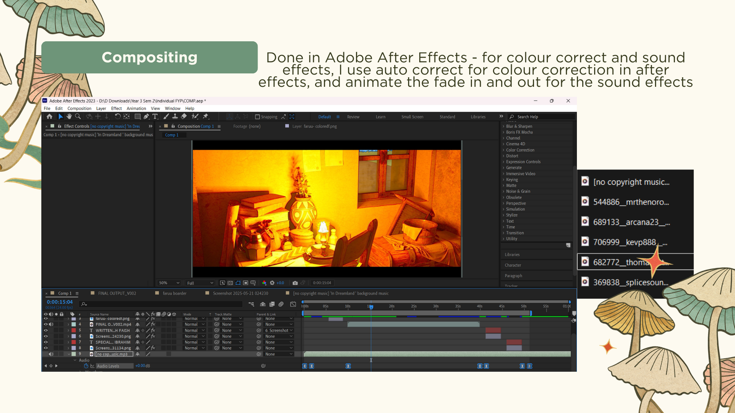Toggle the transparency grid in viewer
This screenshot has height=413, width=735.
(x=230, y=283)
